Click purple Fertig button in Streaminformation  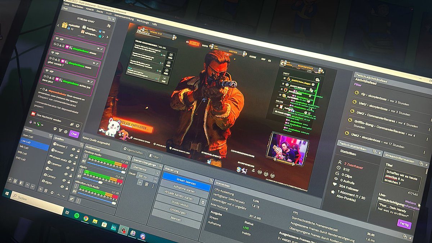coord(404,224)
